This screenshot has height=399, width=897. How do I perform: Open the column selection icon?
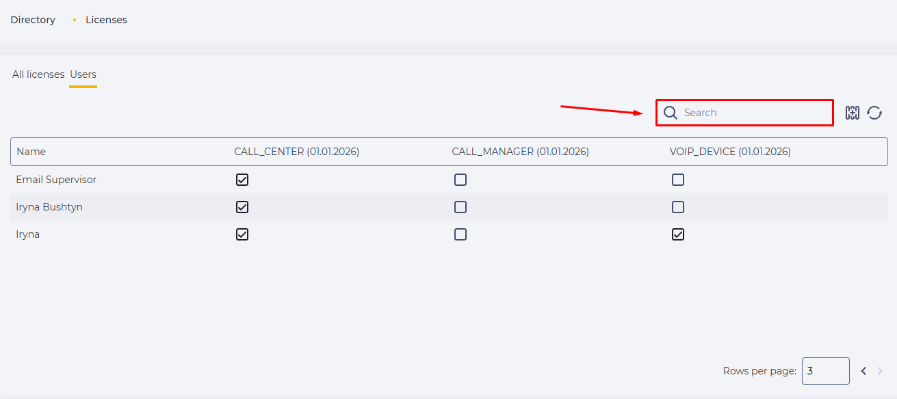click(853, 113)
